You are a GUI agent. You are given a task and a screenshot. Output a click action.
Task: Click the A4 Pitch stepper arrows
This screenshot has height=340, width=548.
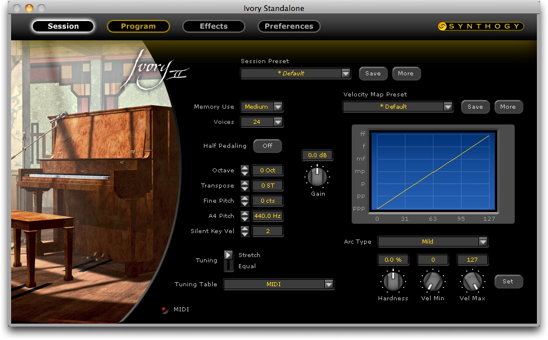point(244,216)
